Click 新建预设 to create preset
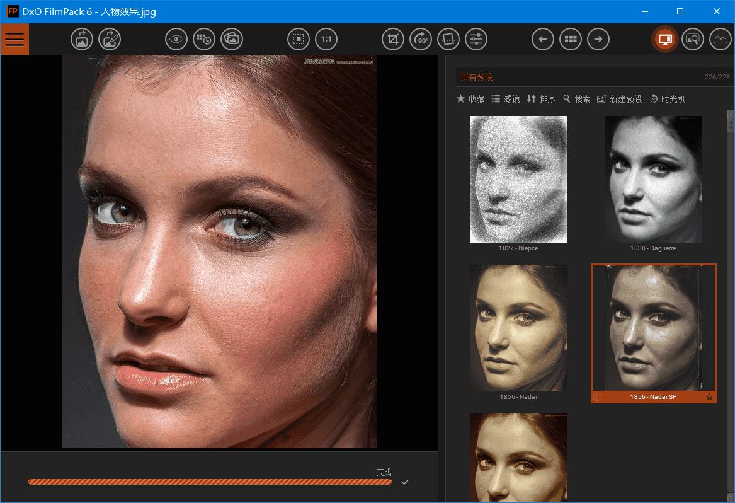Image resolution: width=735 pixels, height=503 pixels. [620, 99]
